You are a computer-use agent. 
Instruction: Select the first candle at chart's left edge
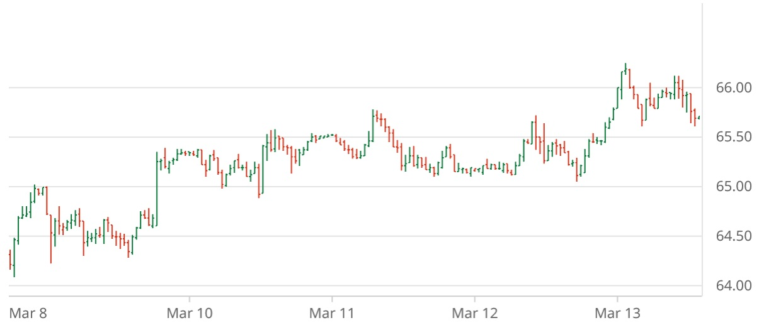coord(10,260)
